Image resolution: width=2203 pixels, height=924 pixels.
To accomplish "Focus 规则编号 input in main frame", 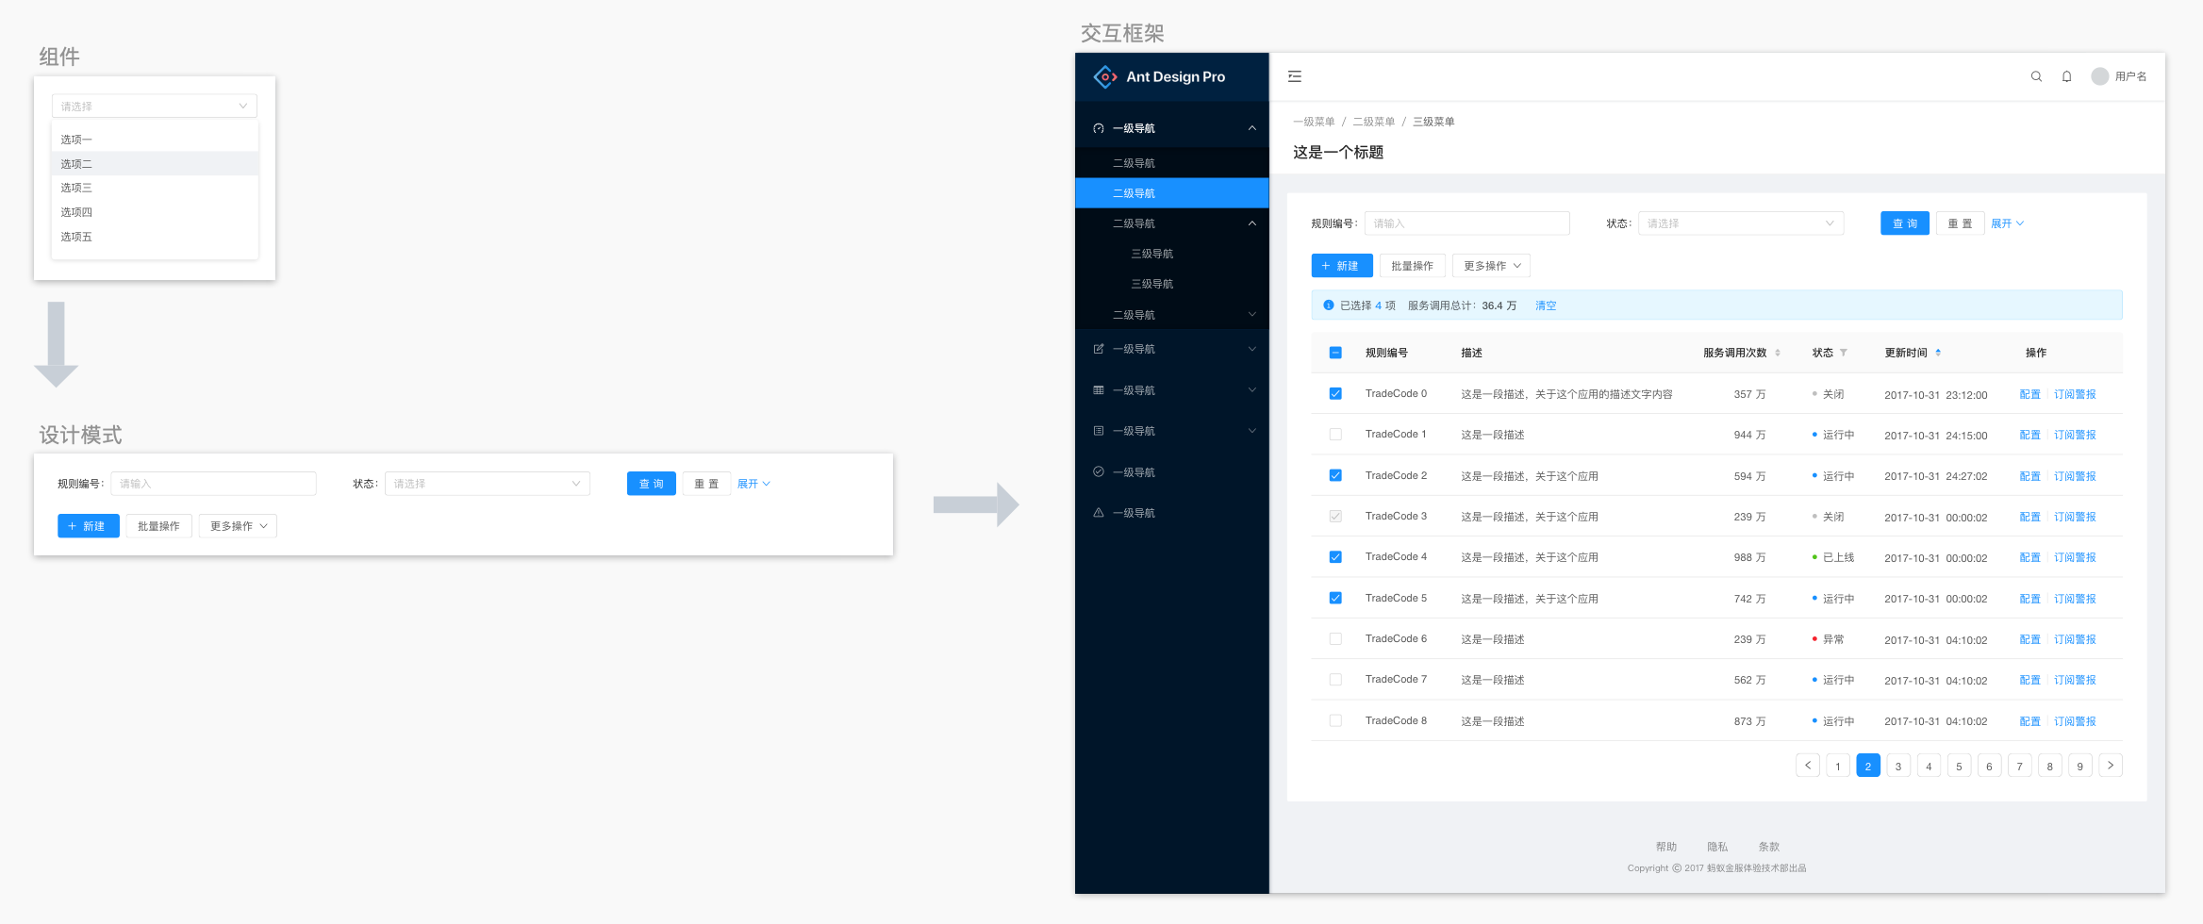I will pyautogui.click(x=1467, y=223).
